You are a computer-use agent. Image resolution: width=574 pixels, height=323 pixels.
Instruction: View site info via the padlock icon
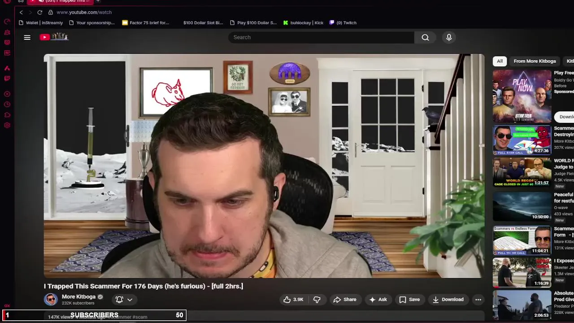point(51,12)
